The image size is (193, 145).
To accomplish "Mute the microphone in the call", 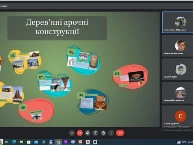I will (x=72, y=133).
